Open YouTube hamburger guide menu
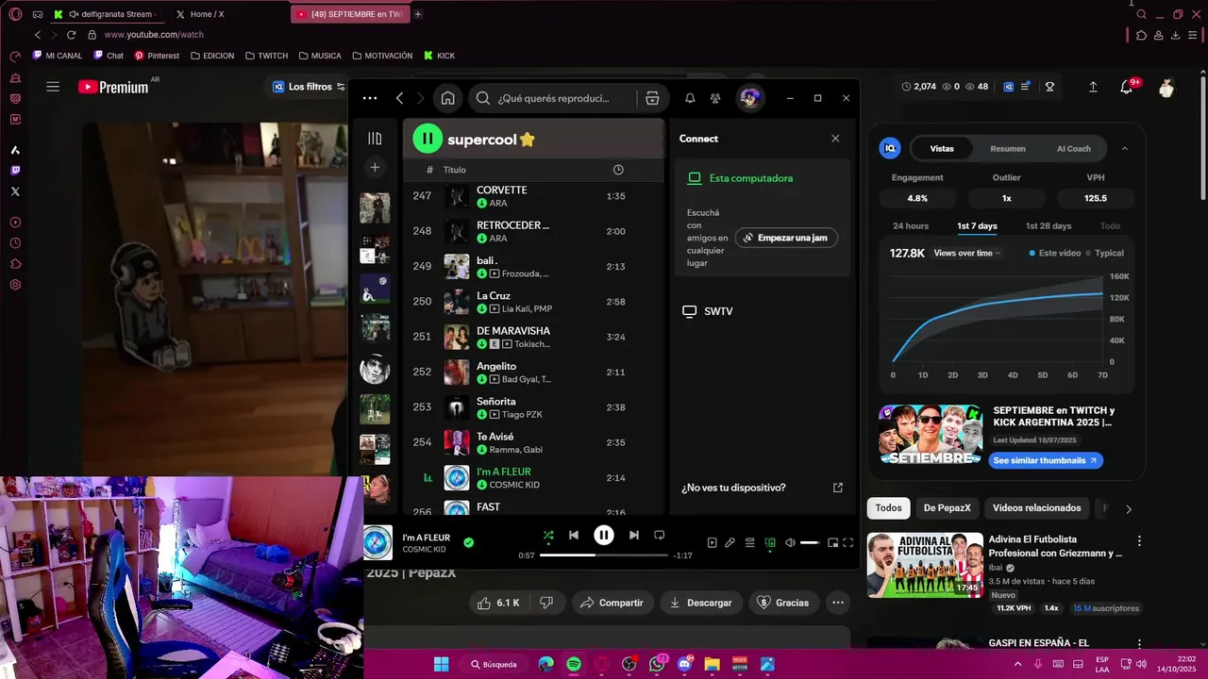The image size is (1208, 679). click(53, 87)
